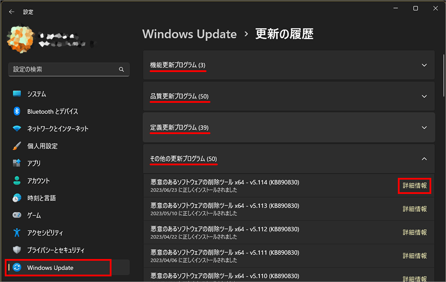Click the 時刻と言語 globe clock icon

tap(17, 198)
